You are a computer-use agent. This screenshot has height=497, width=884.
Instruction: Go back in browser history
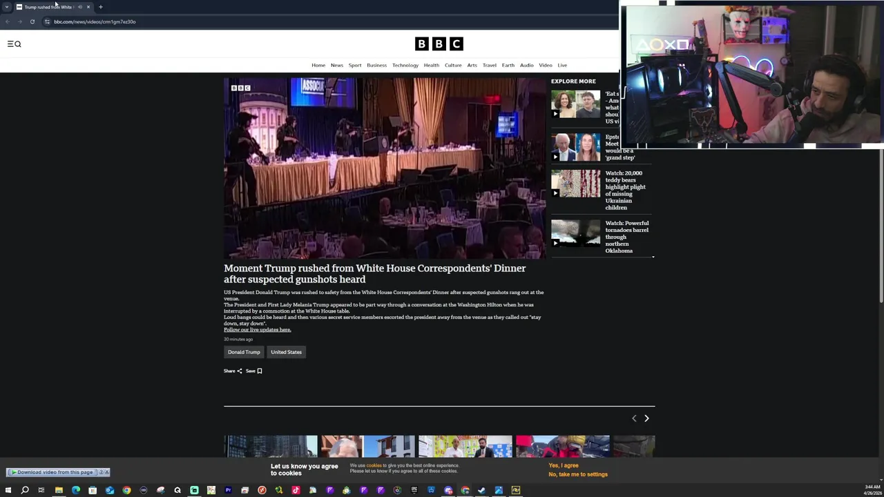(x=7, y=21)
